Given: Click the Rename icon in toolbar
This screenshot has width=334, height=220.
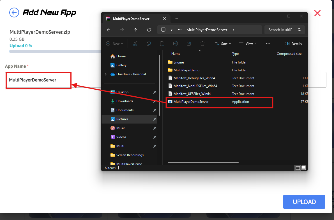Looking at the screenshot, I should [x=176, y=44].
